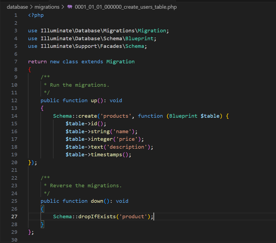Click 'void' return type on line 12
Viewport: 276px width, 243px height.
pyautogui.click(x=116, y=101)
